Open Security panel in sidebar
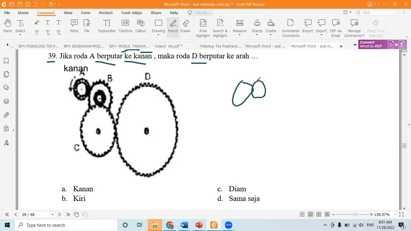This screenshot has height=231, width=411. pyautogui.click(x=6, y=129)
